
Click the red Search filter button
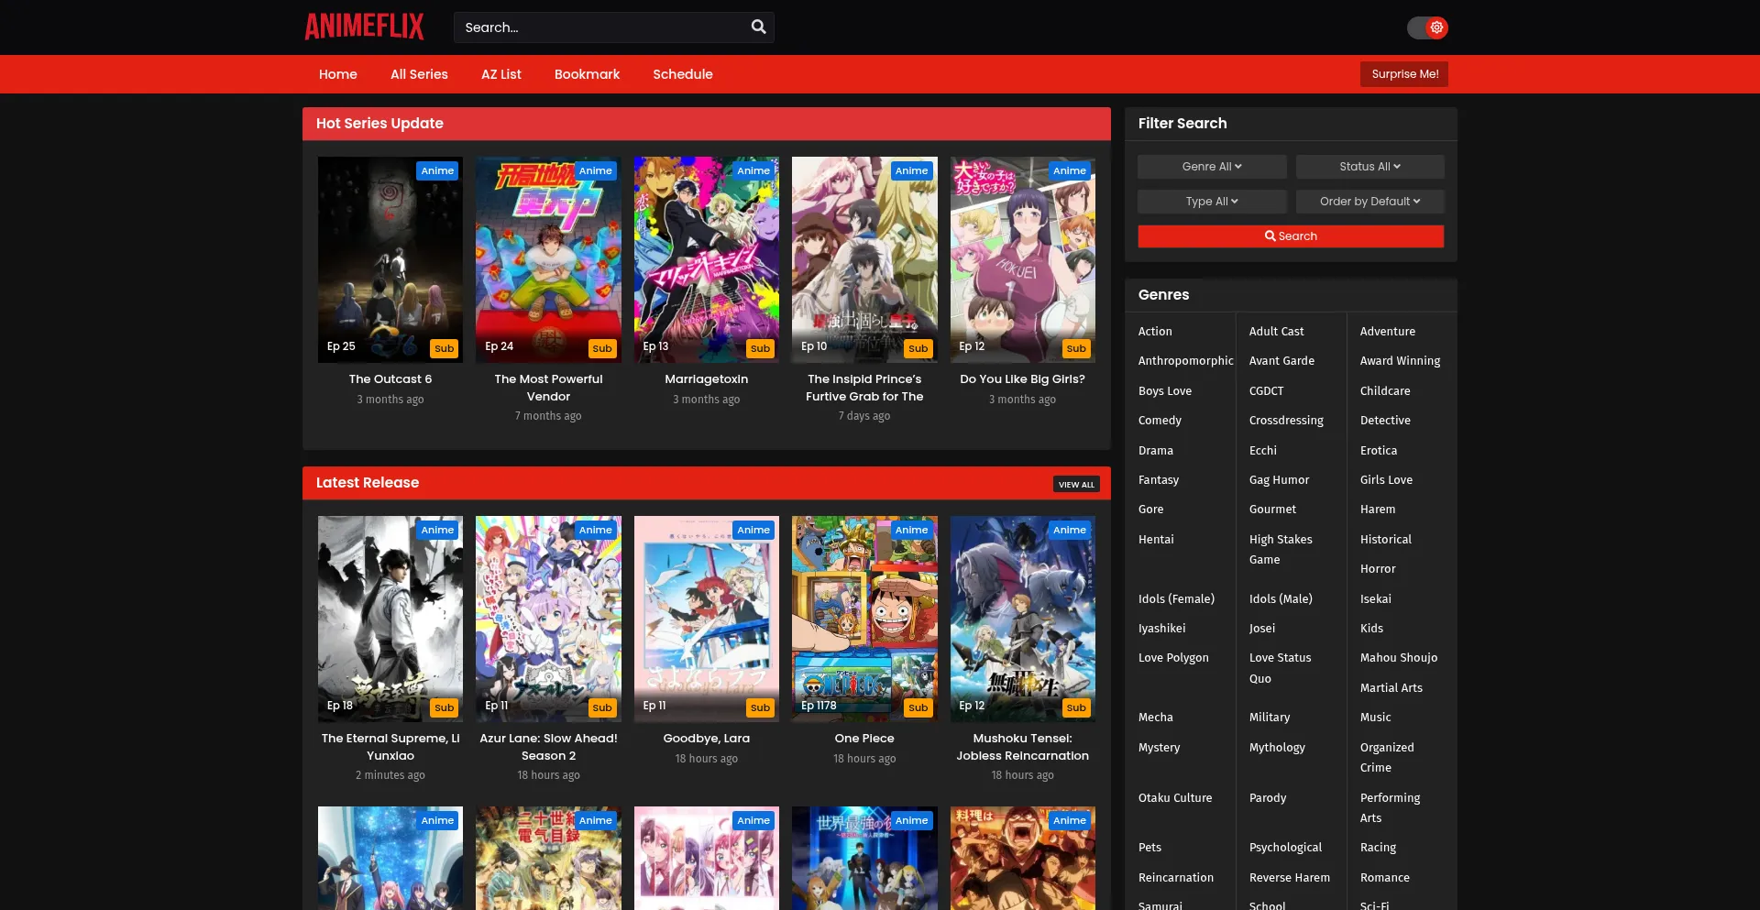[x=1291, y=236]
